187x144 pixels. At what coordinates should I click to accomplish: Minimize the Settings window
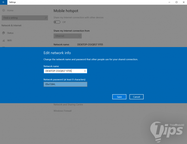pos(169,2)
